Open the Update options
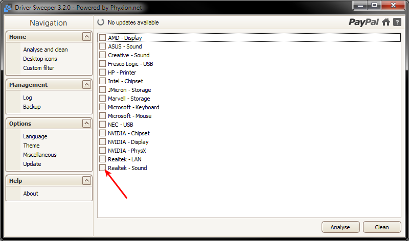The image size is (409, 241). (32, 164)
